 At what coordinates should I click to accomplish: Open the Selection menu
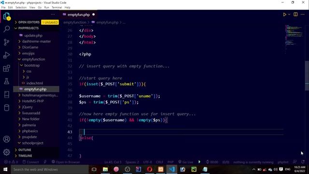21,7
